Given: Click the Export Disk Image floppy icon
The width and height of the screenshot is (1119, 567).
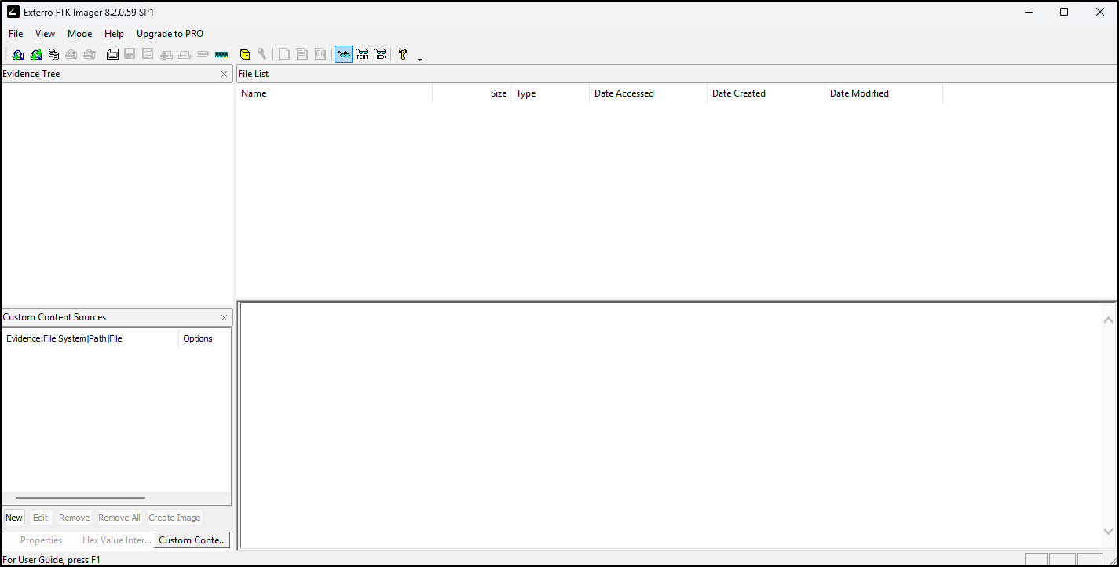Looking at the screenshot, I should [x=130, y=54].
